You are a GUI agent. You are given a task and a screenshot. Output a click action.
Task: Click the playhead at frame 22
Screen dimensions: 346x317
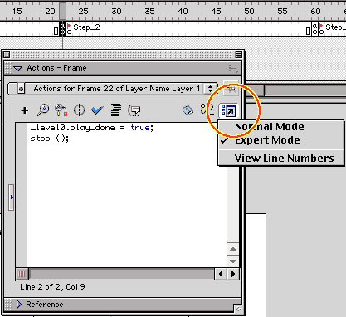62,12
